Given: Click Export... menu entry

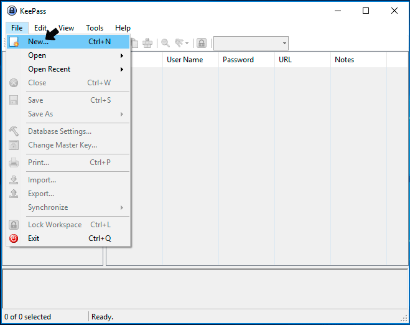Looking at the screenshot, I should click(x=68, y=194).
